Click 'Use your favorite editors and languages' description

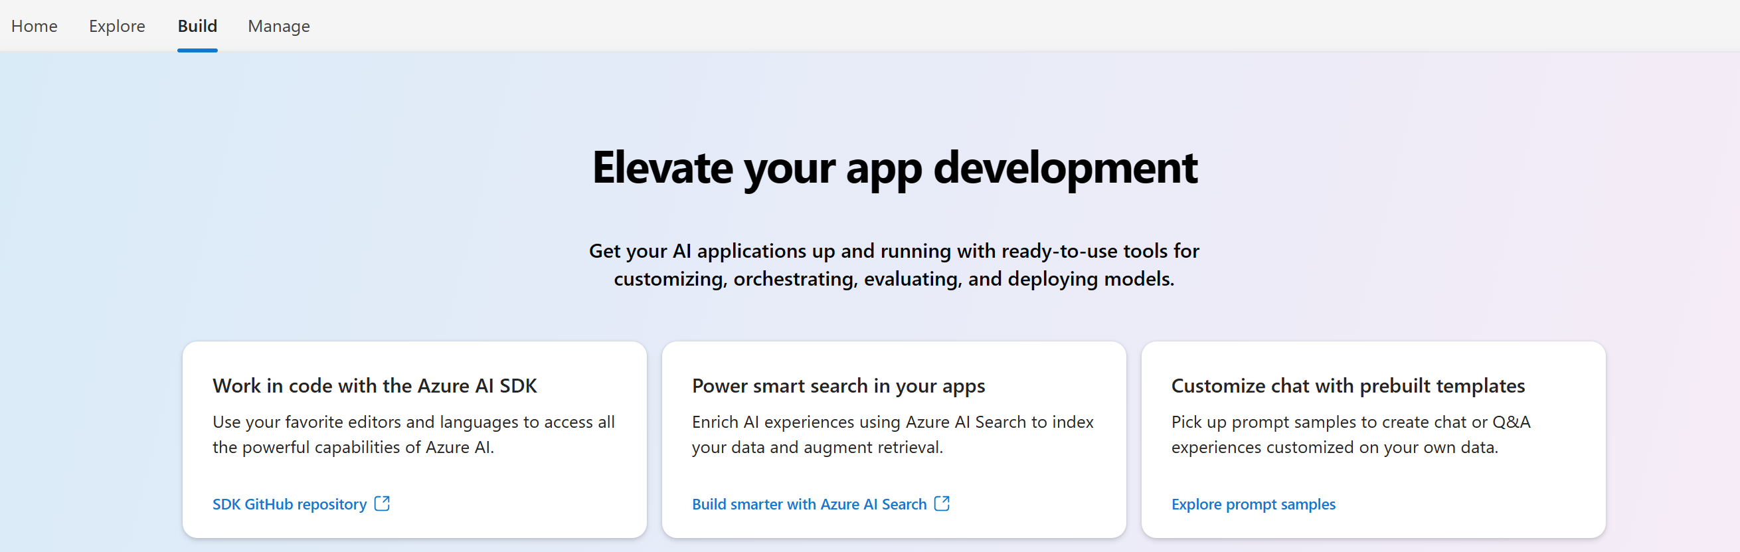413,434
